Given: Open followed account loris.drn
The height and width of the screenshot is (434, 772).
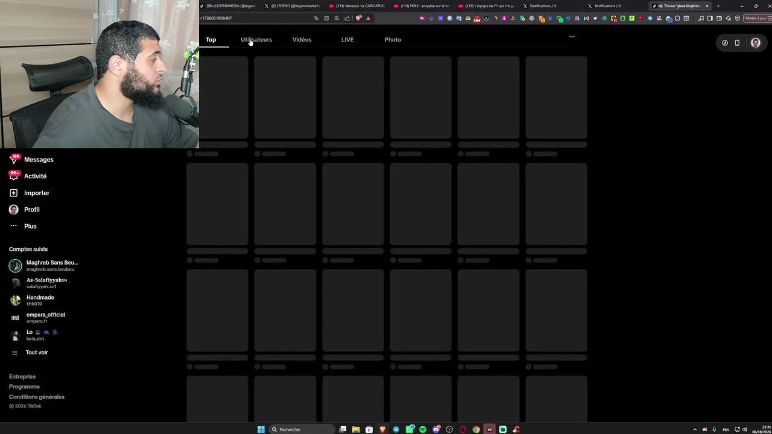Looking at the screenshot, I should click(x=34, y=335).
